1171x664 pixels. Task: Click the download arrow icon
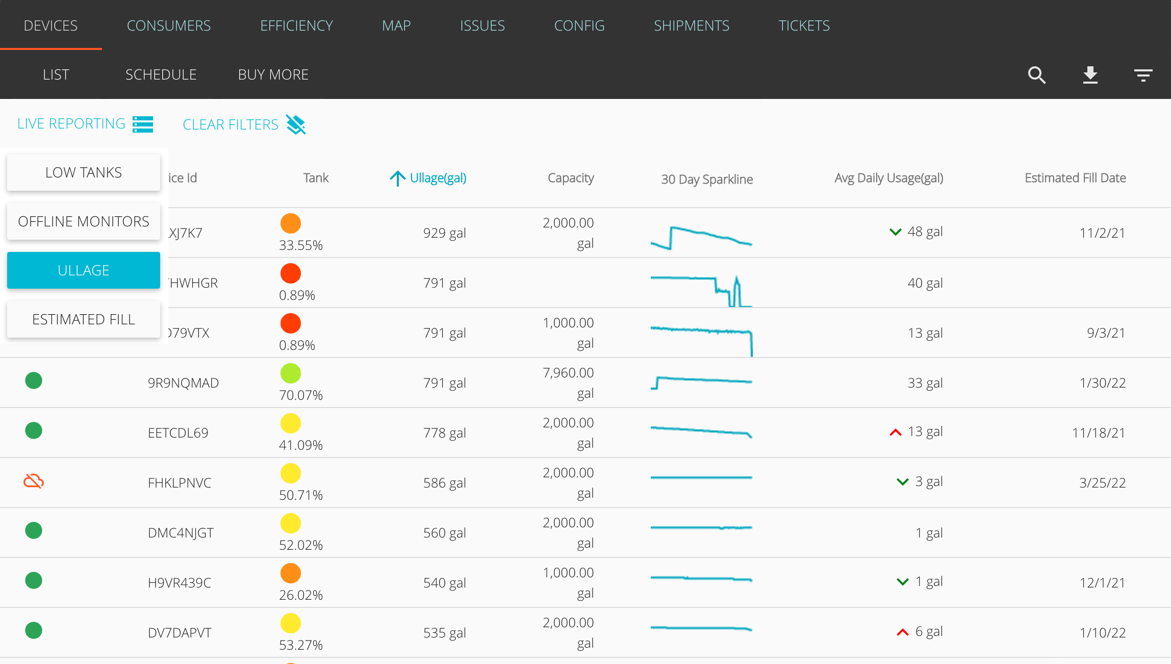[1090, 75]
